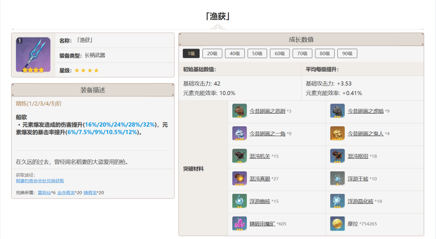Show stats for 90级 level

347,54
